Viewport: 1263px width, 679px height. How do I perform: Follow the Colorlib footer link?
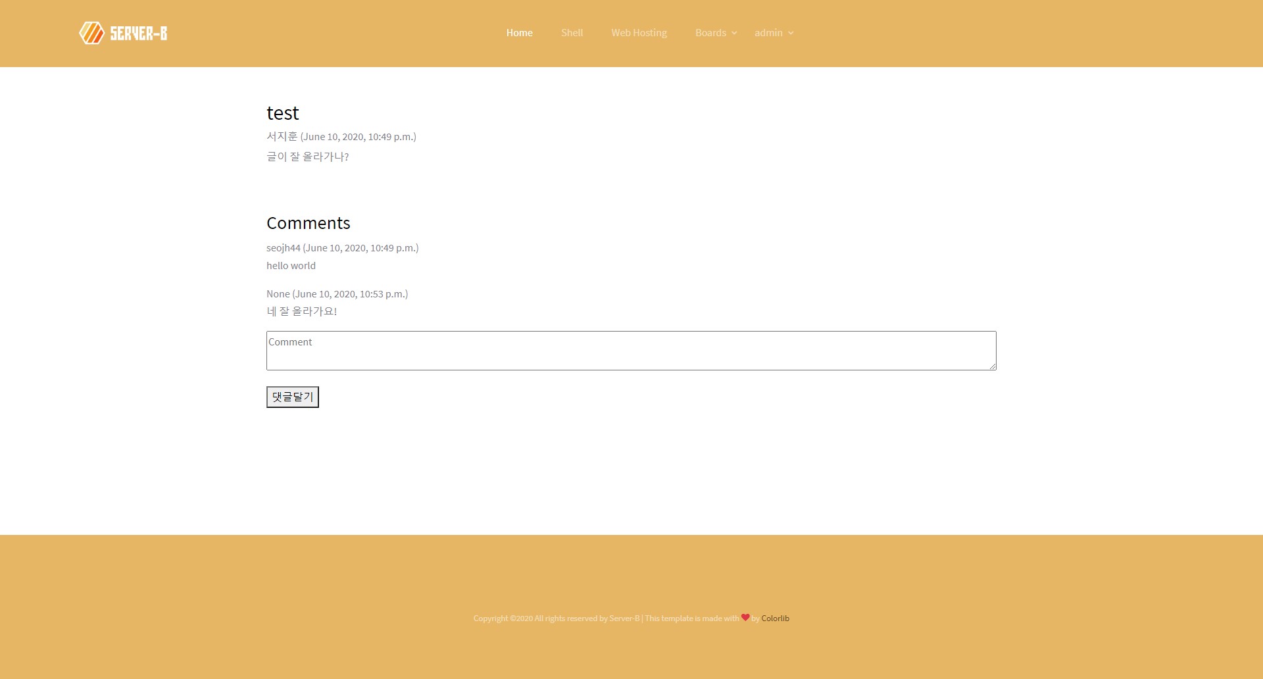(x=775, y=618)
